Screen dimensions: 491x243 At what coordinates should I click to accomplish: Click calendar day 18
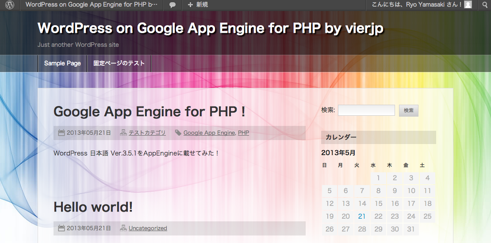click(427, 204)
